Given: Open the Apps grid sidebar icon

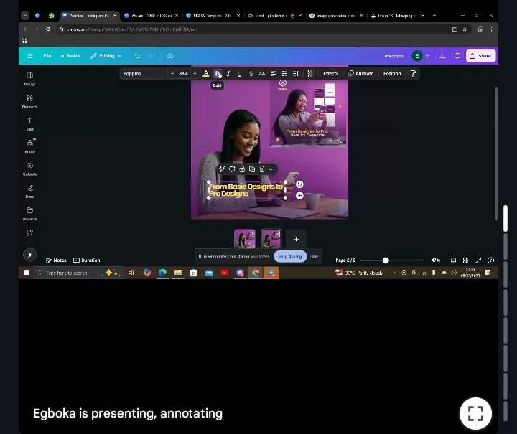Looking at the screenshot, I should pyautogui.click(x=29, y=233).
